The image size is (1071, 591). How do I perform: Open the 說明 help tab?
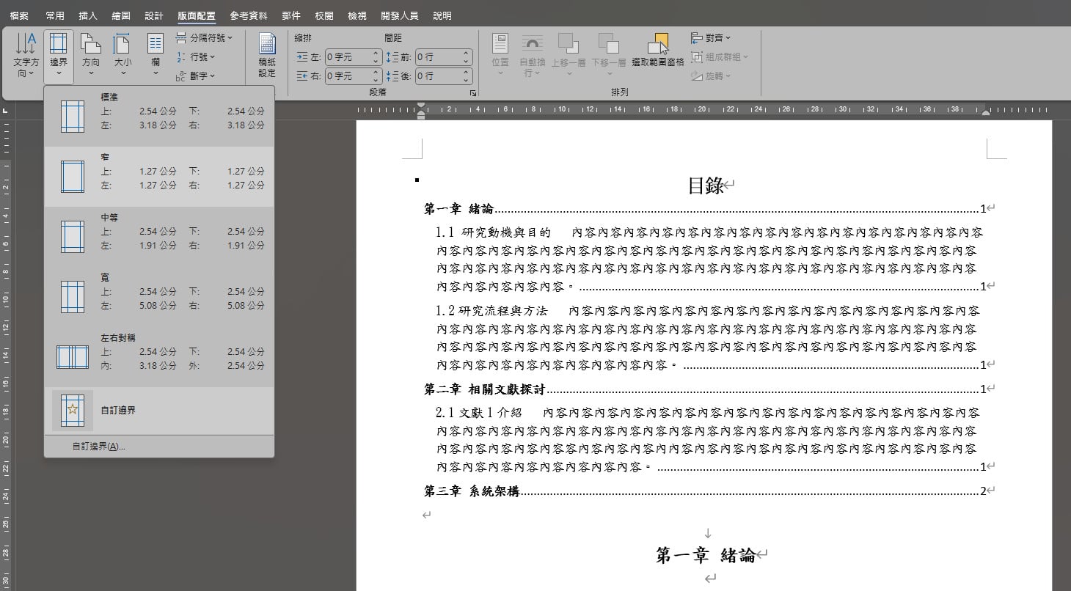point(442,15)
